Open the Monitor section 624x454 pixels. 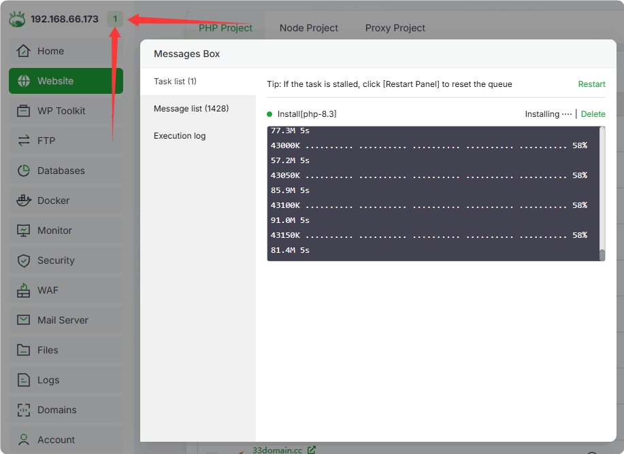(66, 230)
